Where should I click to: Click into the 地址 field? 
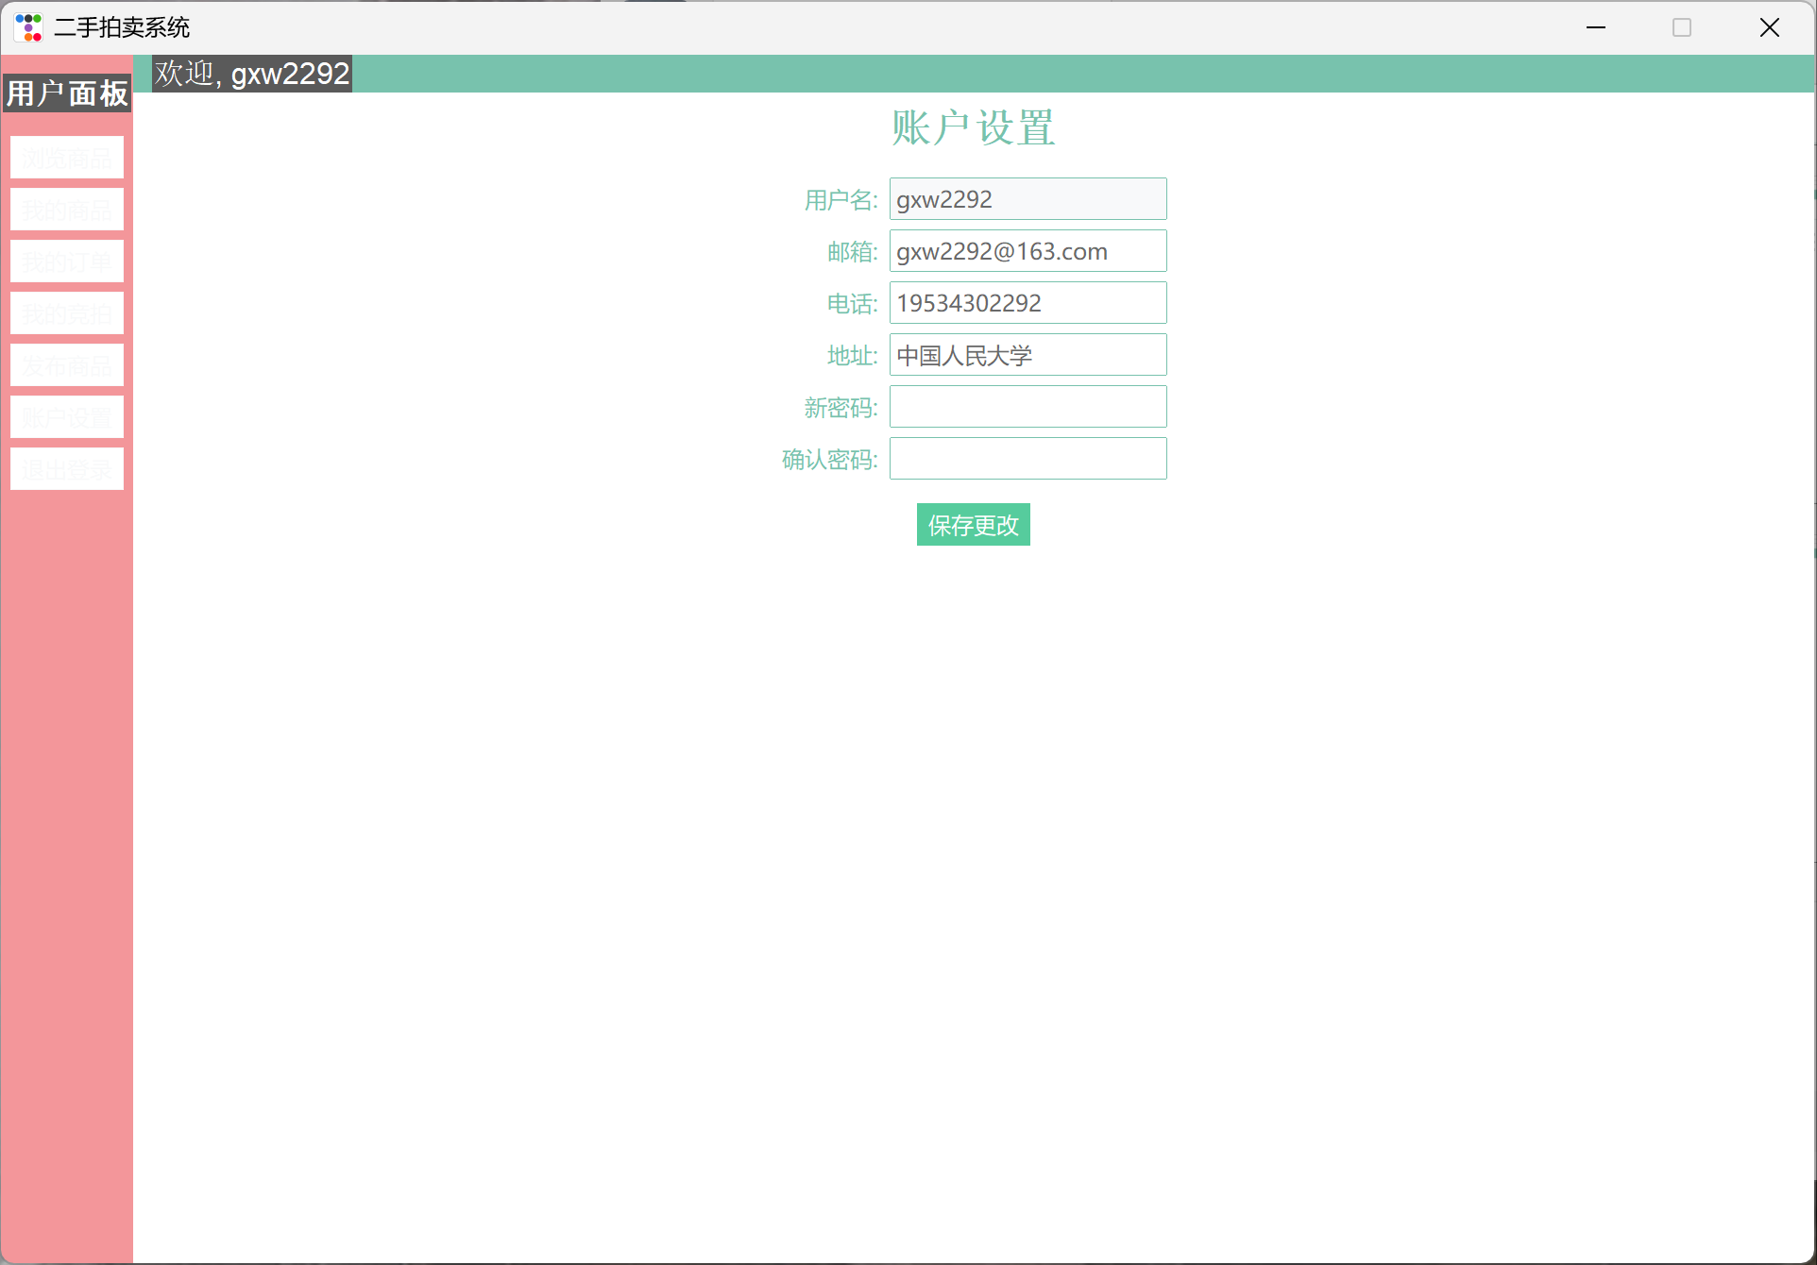click(x=1027, y=355)
